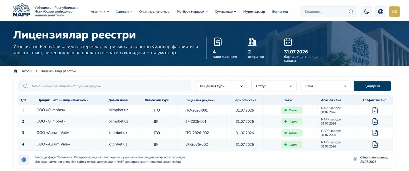
Task: Click license number BF-2026-002
Action: (x=197, y=144)
